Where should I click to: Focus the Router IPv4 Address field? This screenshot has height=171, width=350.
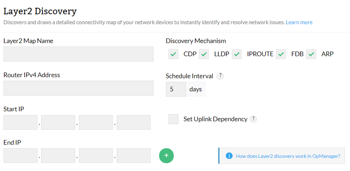(x=79, y=88)
